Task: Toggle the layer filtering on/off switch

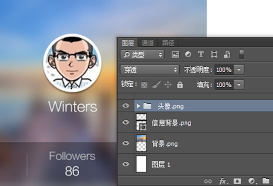Action: (241, 54)
